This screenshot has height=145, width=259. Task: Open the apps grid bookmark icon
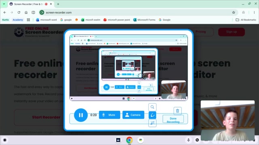[28, 20]
